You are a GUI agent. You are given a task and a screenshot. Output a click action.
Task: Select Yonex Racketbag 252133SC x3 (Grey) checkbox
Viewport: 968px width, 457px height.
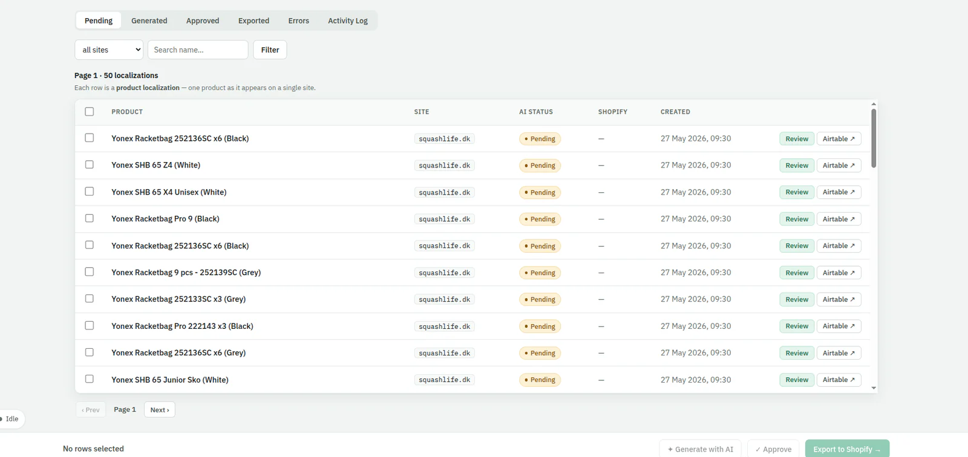click(x=90, y=299)
